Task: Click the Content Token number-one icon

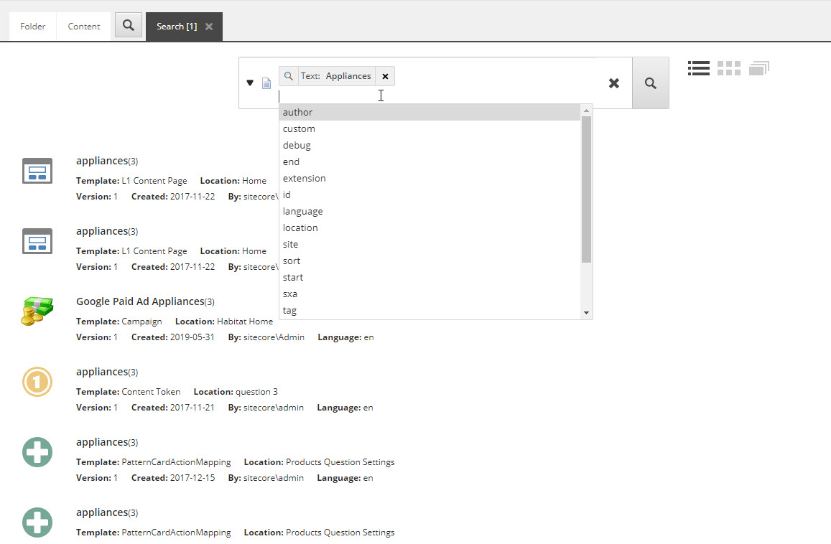Action: point(37,382)
